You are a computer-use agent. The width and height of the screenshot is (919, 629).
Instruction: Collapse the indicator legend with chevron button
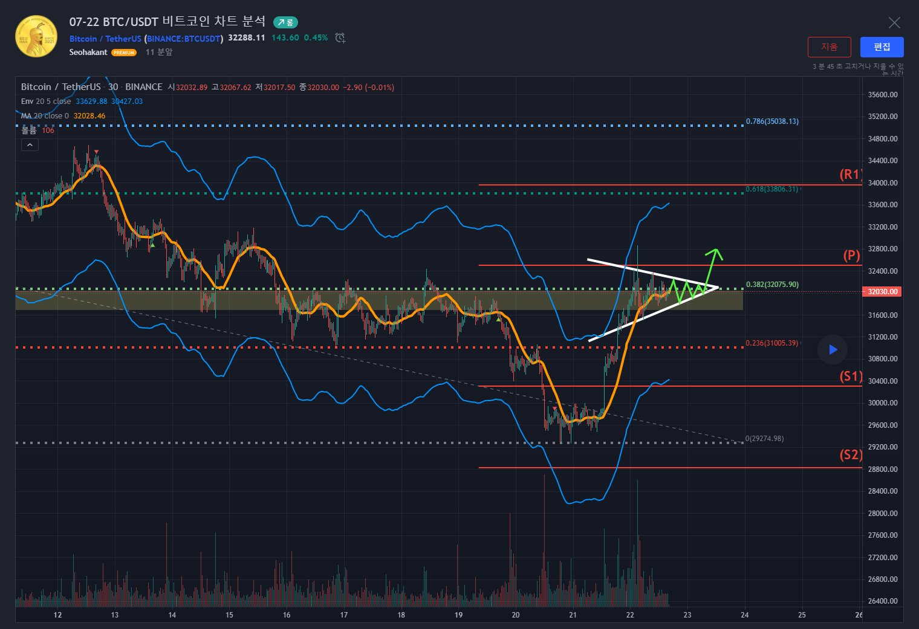pos(30,145)
